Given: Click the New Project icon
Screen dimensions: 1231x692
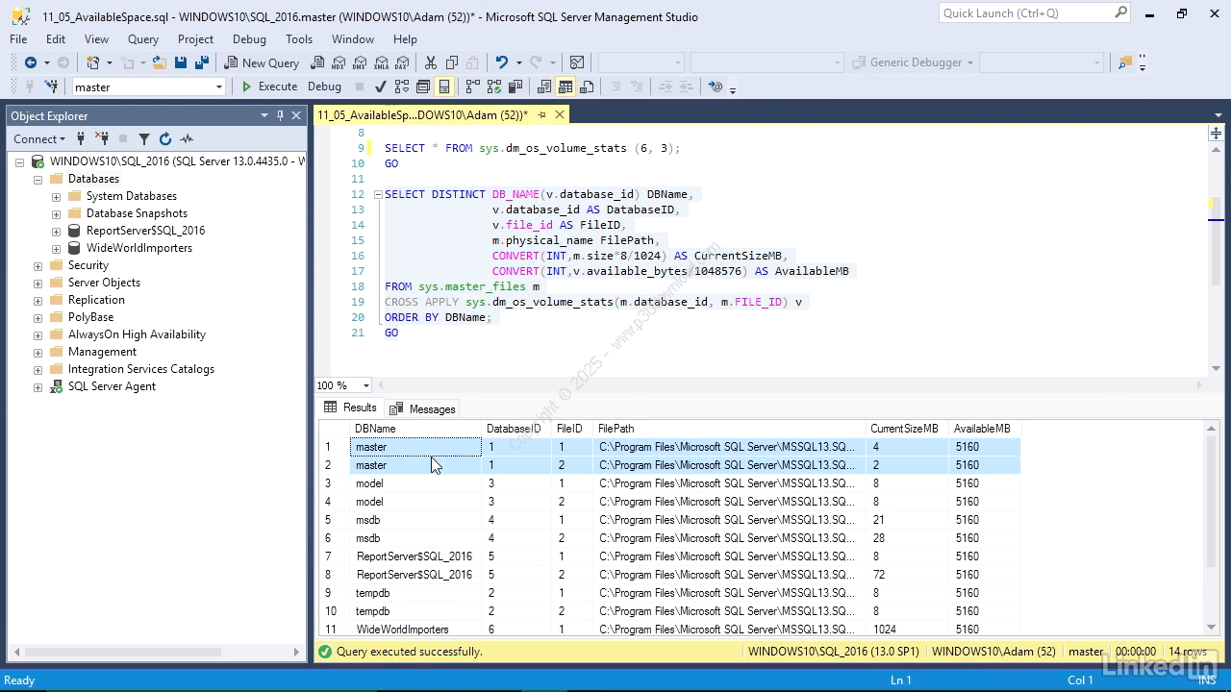Looking at the screenshot, I should pyautogui.click(x=93, y=62).
